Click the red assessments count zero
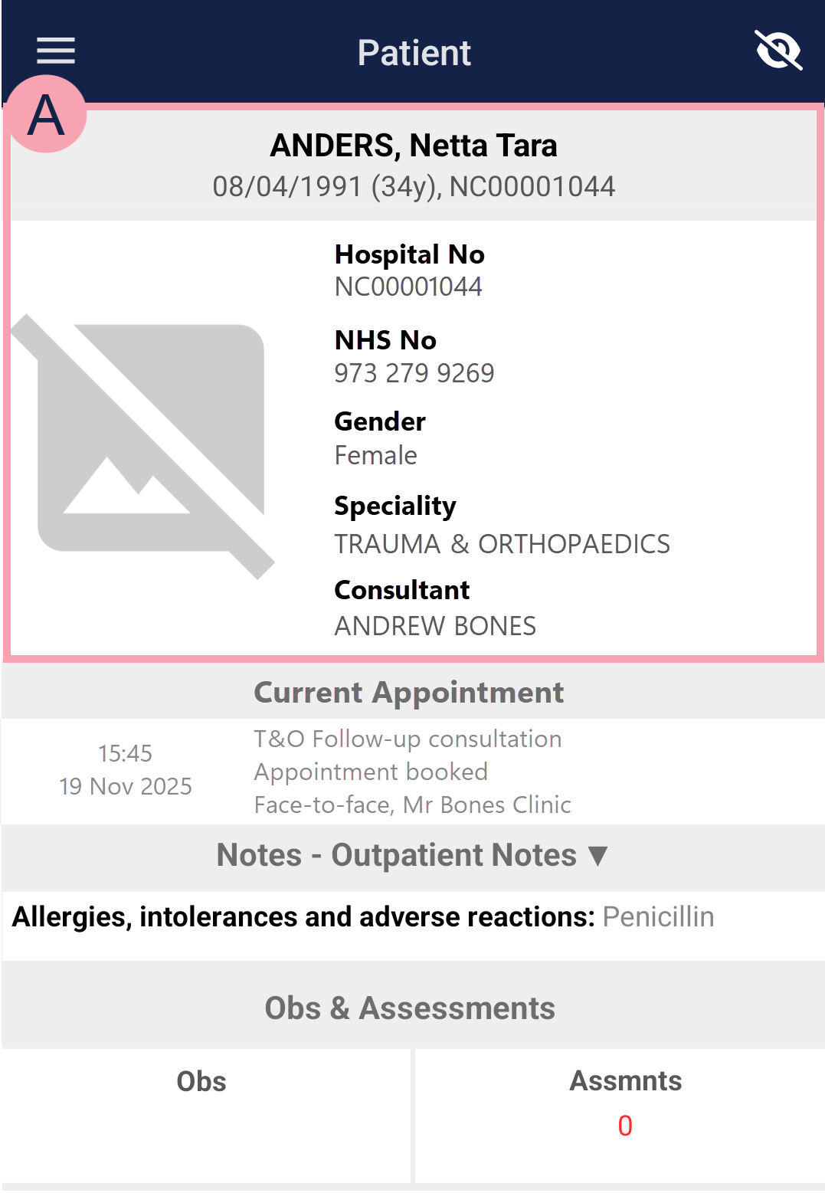 [625, 1126]
